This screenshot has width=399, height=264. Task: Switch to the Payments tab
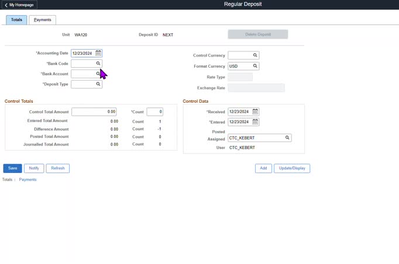tap(43, 20)
